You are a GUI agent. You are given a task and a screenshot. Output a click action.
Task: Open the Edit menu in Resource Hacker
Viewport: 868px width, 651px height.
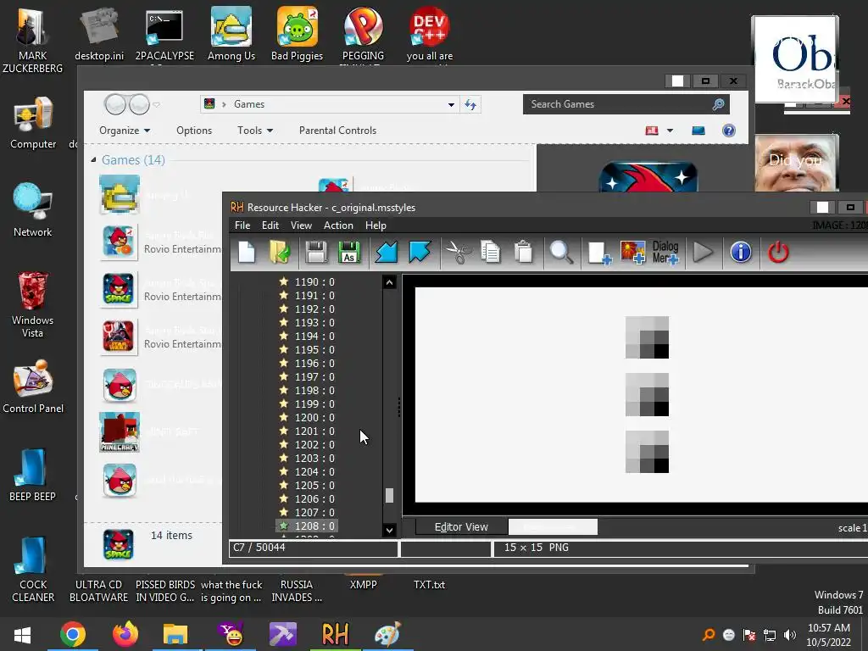pyautogui.click(x=270, y=225)
